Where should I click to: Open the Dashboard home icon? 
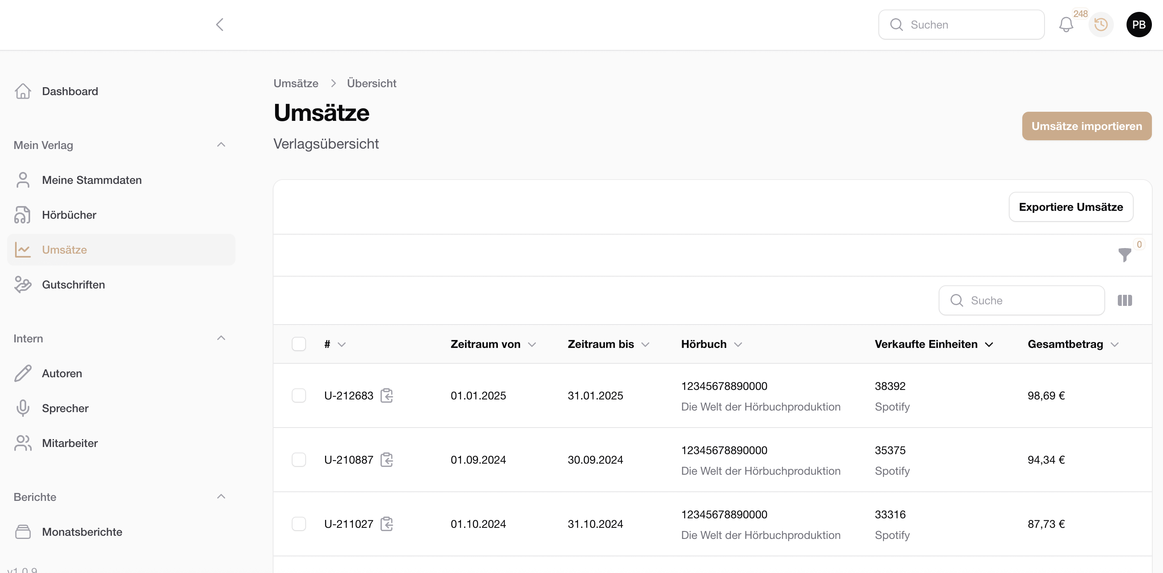(23, 91)
